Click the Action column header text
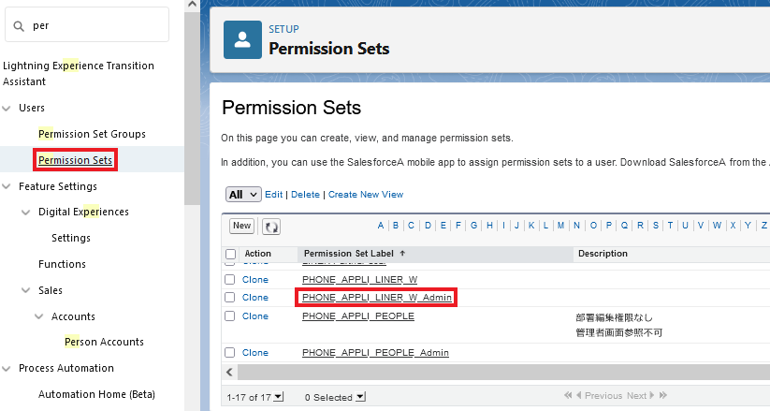 point(257,253)
